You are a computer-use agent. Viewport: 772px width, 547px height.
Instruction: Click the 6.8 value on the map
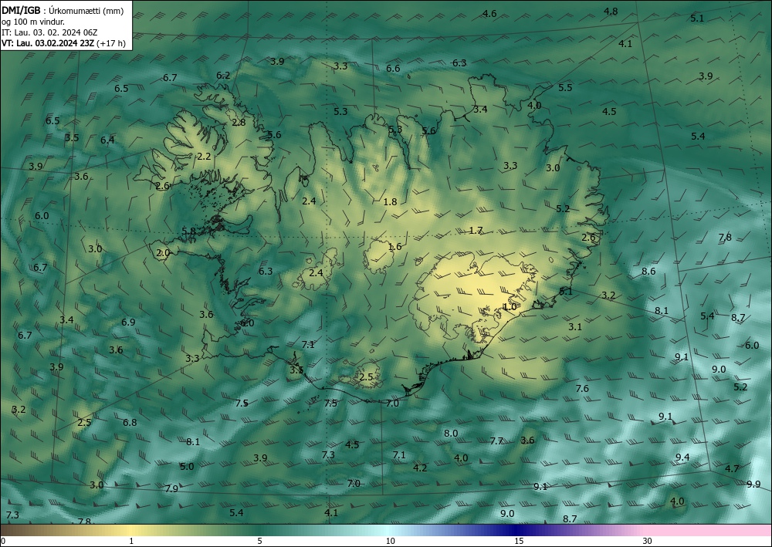pos(130,423)
